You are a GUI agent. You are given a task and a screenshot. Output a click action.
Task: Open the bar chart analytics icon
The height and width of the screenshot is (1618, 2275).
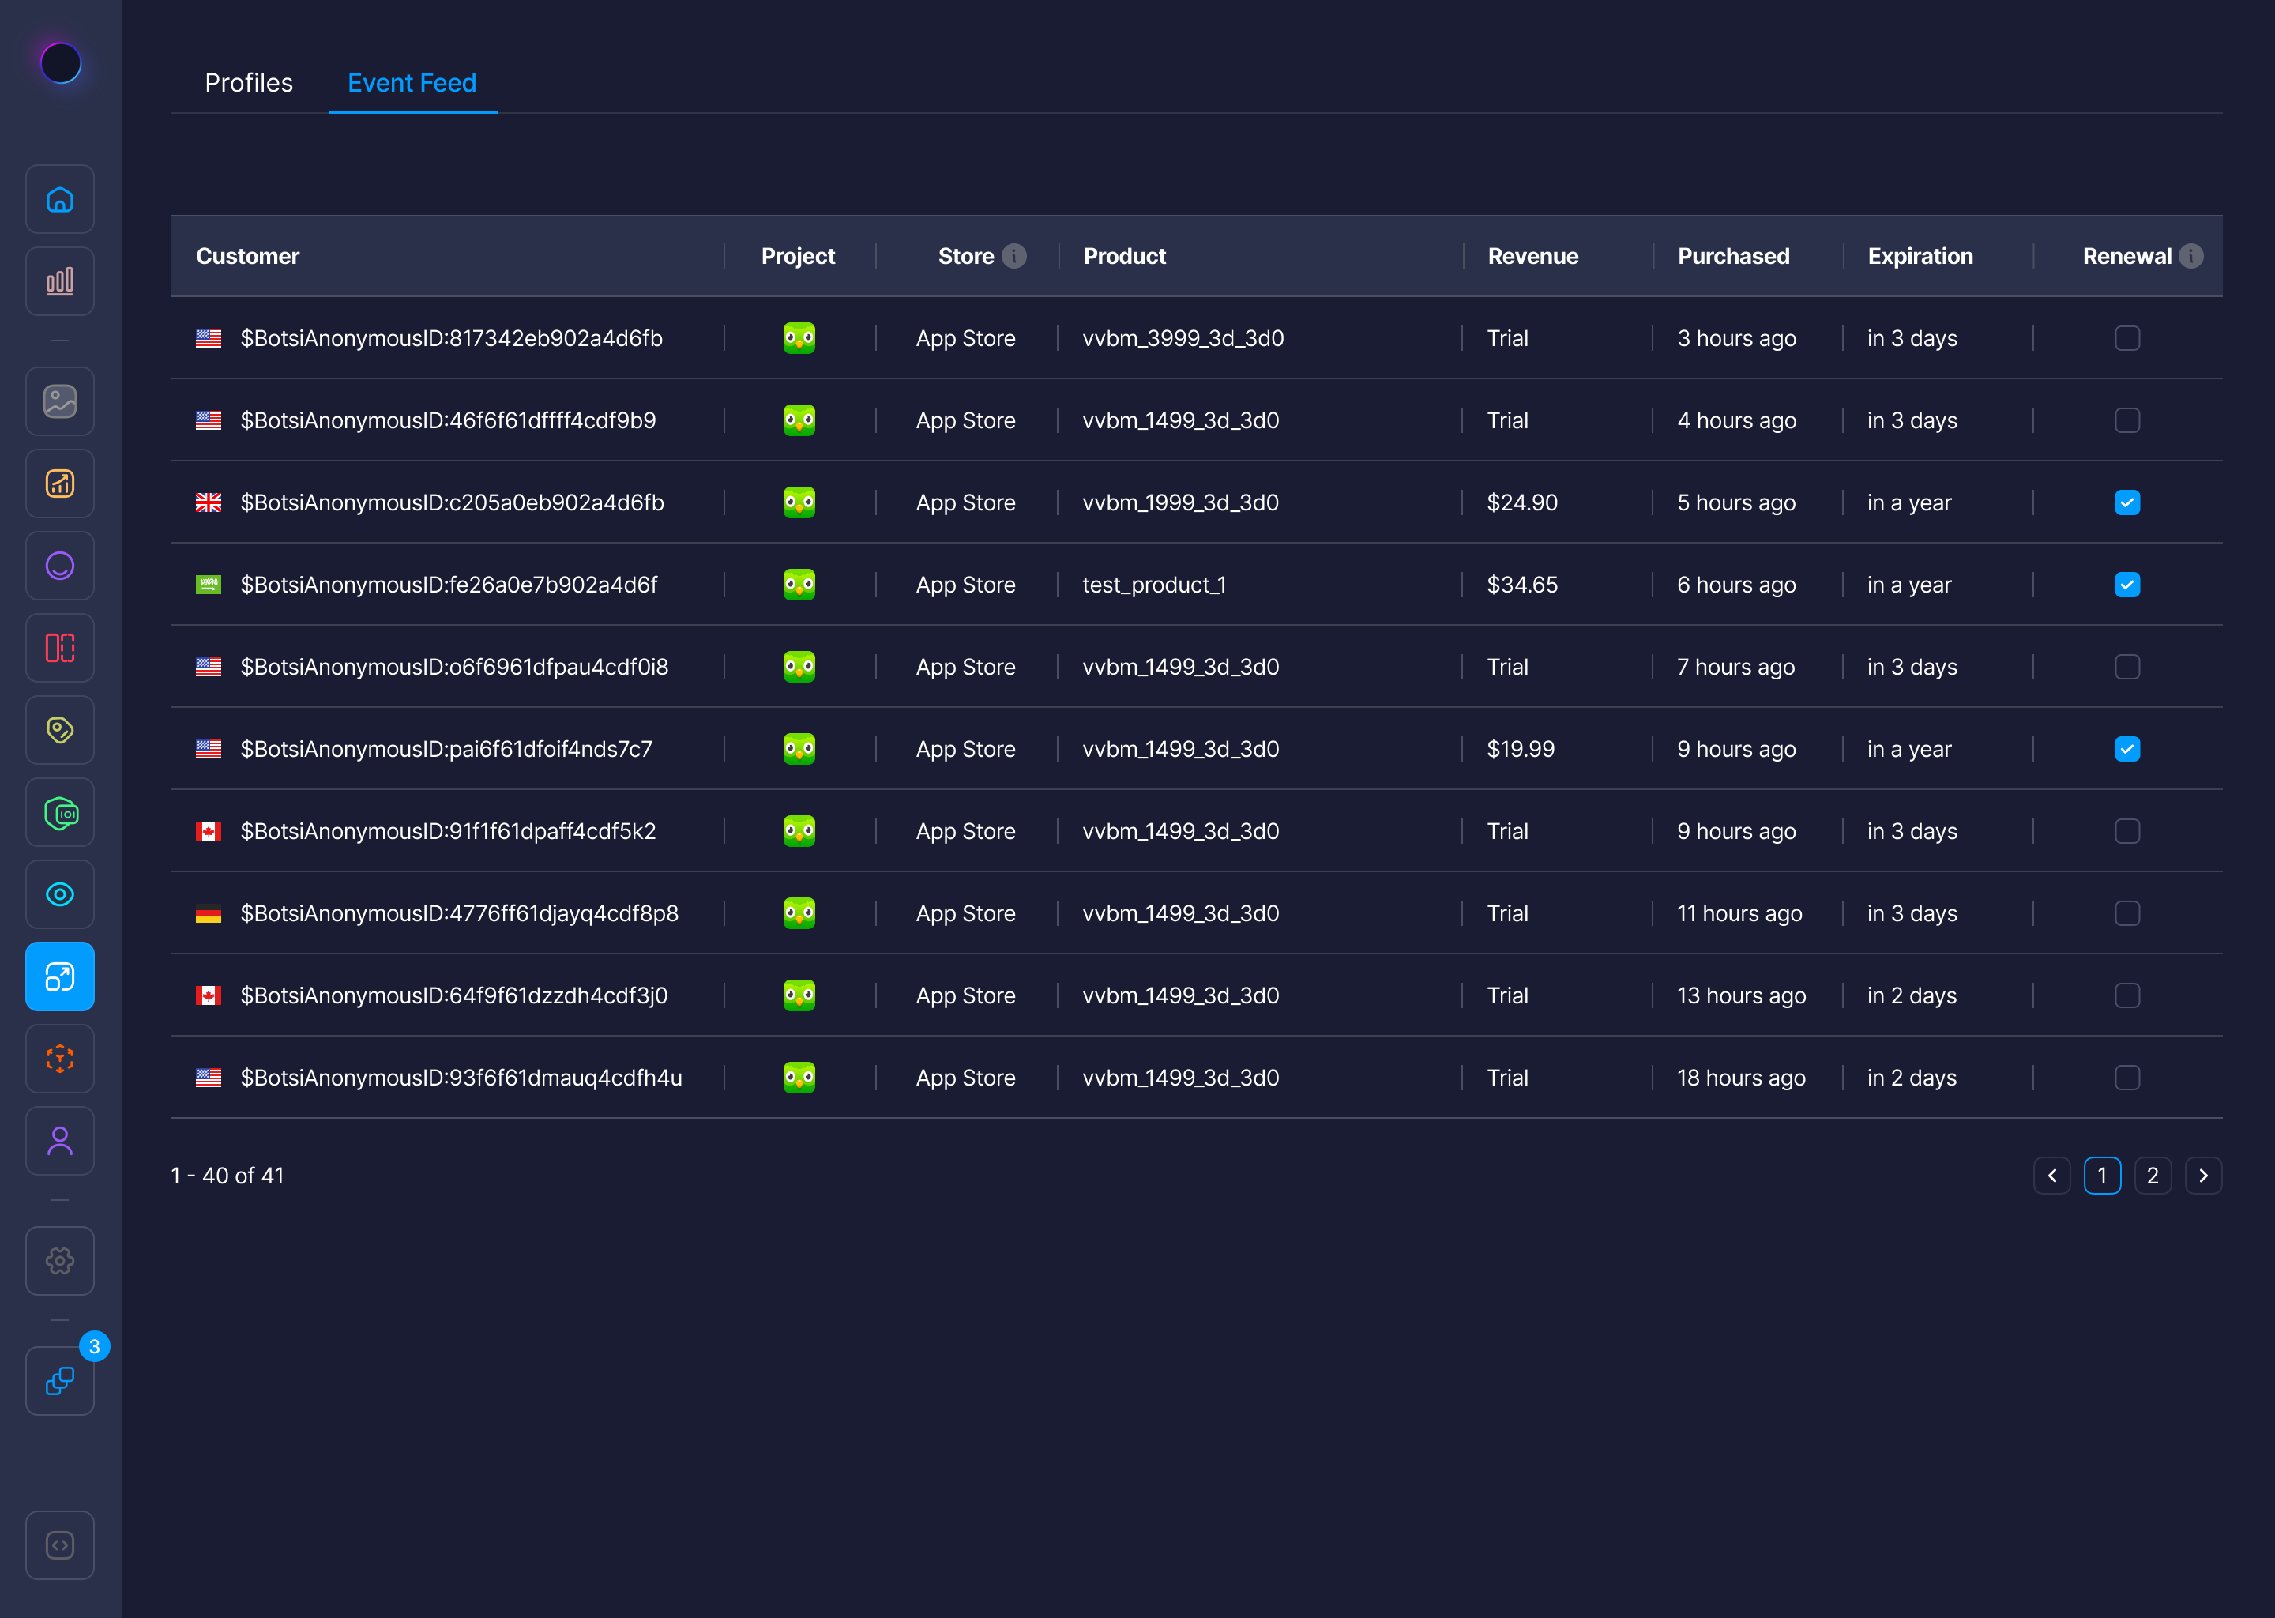[60, 282]
